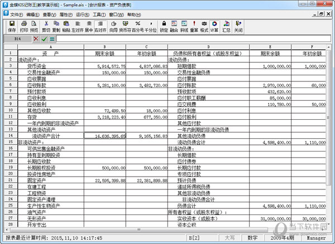Select column D header
The image size is (335, 244).
coord(208,47)
